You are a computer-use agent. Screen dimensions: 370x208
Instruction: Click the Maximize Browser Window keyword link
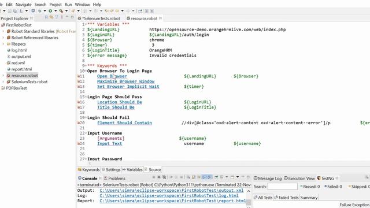pos(126,81)
